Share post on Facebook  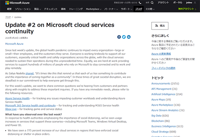pyautogui.click(x=119, y=37)
